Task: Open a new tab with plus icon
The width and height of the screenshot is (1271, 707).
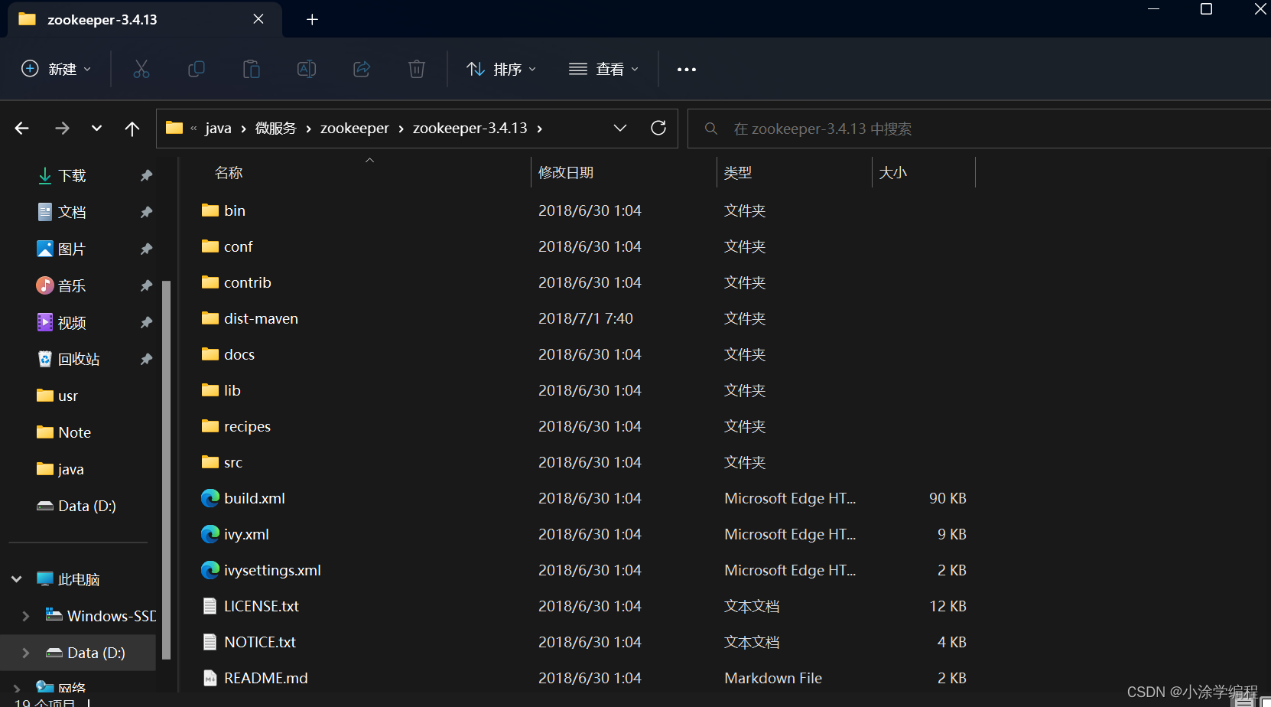Action: pos(312,19)
